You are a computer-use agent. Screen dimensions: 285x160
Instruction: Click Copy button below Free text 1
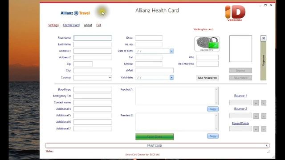click(x=213, y=109)
